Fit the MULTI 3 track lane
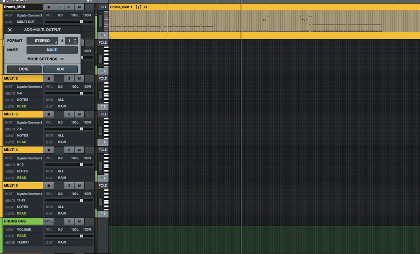The height and width of the screenshot is (254, 420). [x=103, y=142]
